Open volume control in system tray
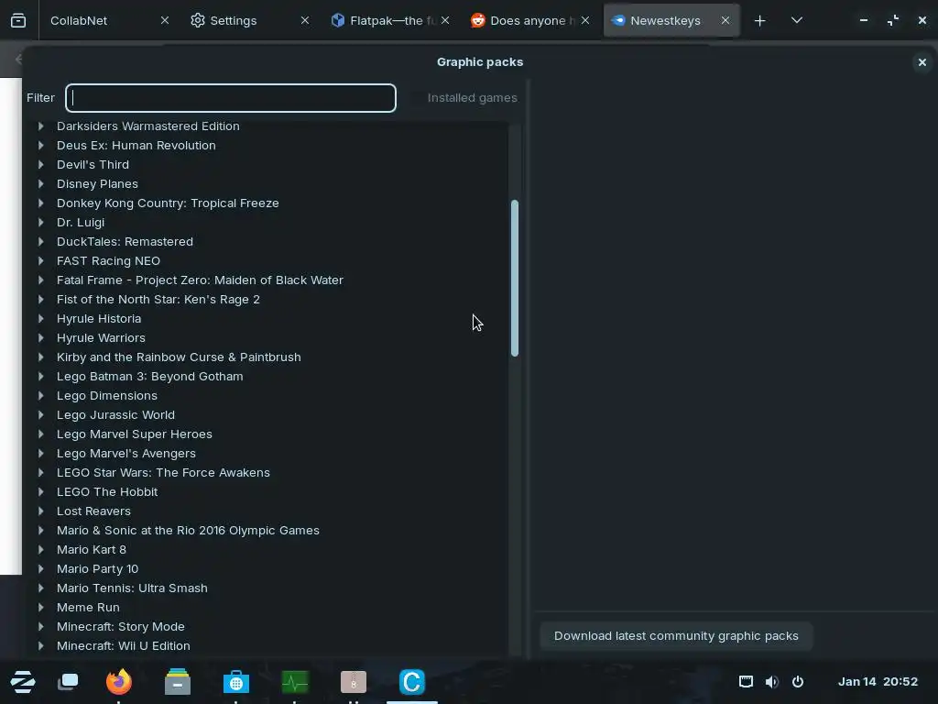Image resolution: width=938 pixels, height=704 pixels. pos(771,682)
